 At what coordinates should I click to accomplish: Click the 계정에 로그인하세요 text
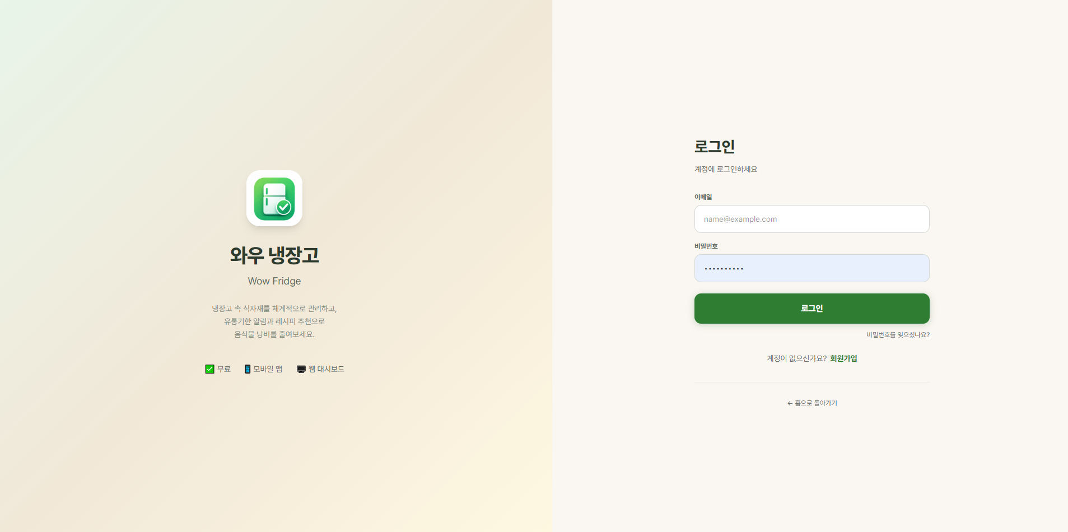click(x=726, y=169)
